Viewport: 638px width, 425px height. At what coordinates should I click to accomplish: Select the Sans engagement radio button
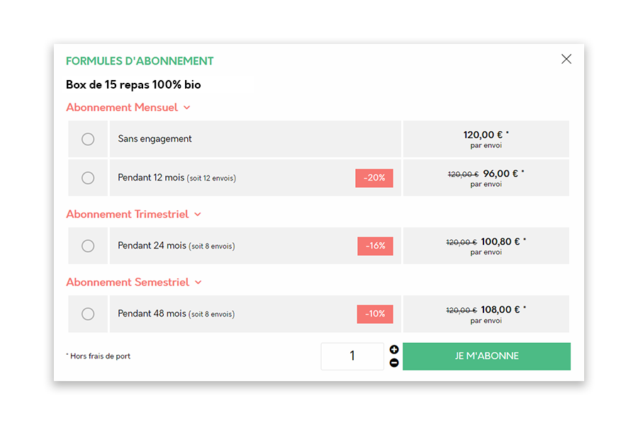click(88, 139)
